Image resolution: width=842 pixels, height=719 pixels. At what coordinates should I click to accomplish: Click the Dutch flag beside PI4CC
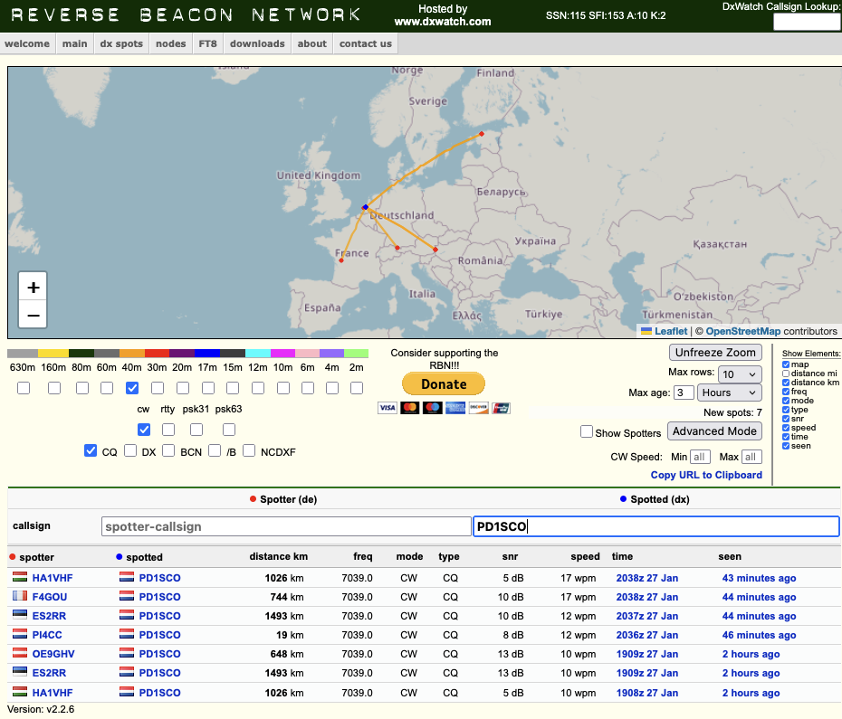20,634
